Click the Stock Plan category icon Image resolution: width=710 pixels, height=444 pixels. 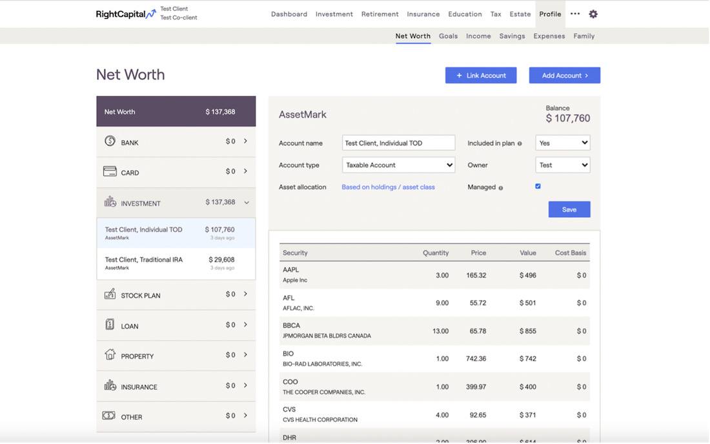coord(110,295)
